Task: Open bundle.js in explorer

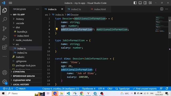Action: (26, 32)
